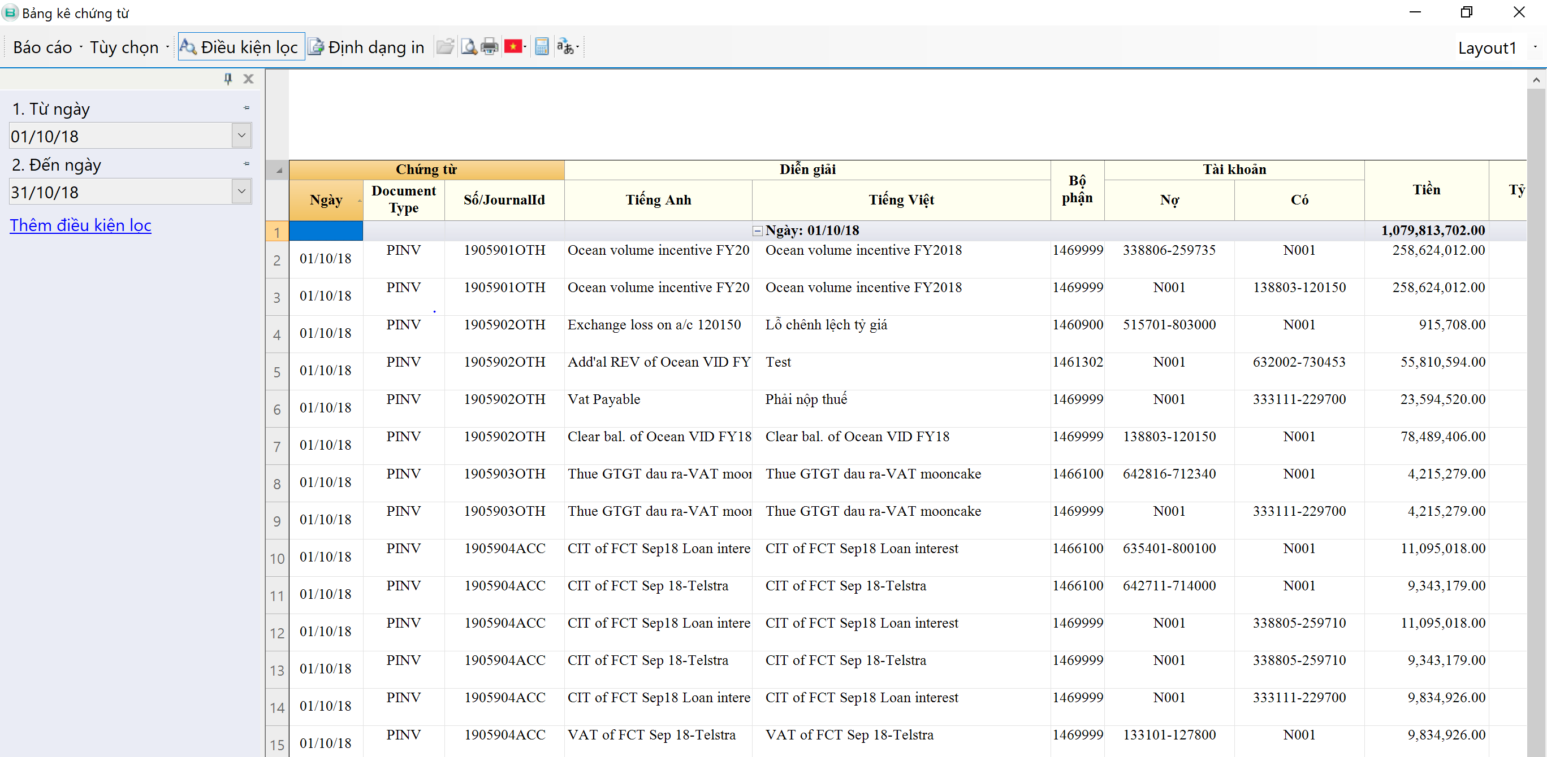Click account 642711-714000

[1169, 585]
